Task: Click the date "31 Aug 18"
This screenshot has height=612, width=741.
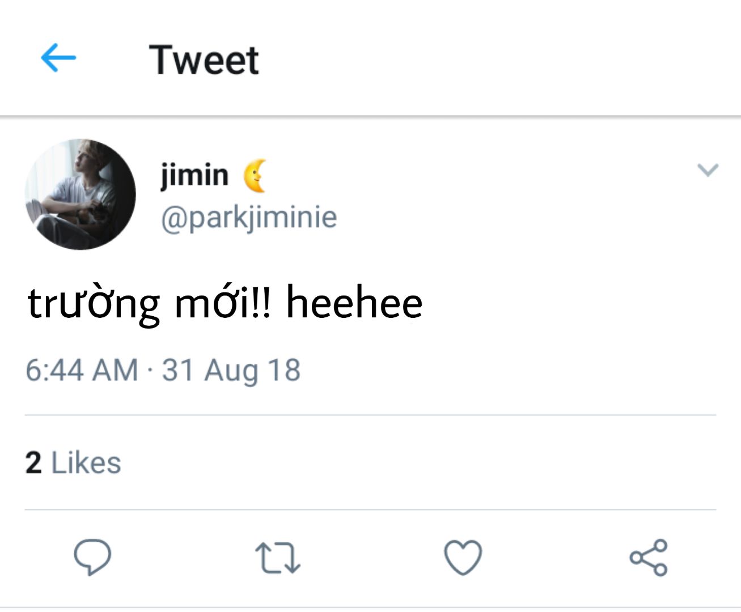Action: pos(231,371)
